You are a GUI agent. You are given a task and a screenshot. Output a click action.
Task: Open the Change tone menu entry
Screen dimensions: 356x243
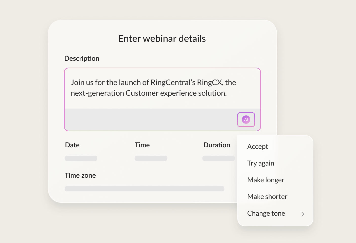click(266, 213)
